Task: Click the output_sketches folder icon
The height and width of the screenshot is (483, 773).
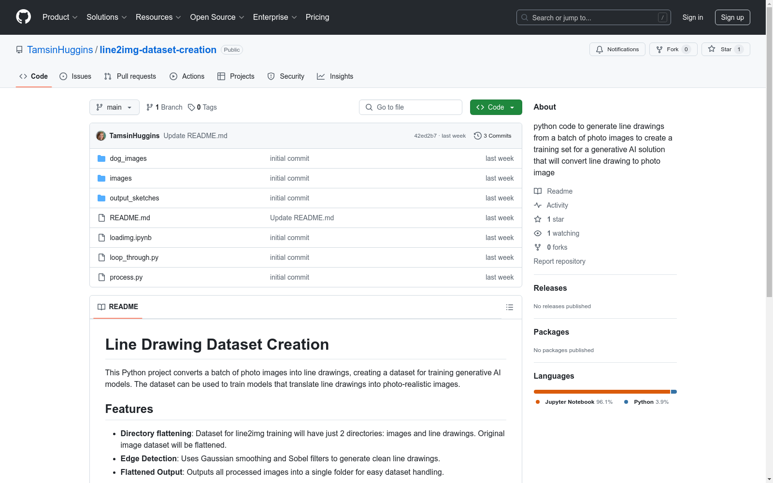Action: tap(101, 198)
